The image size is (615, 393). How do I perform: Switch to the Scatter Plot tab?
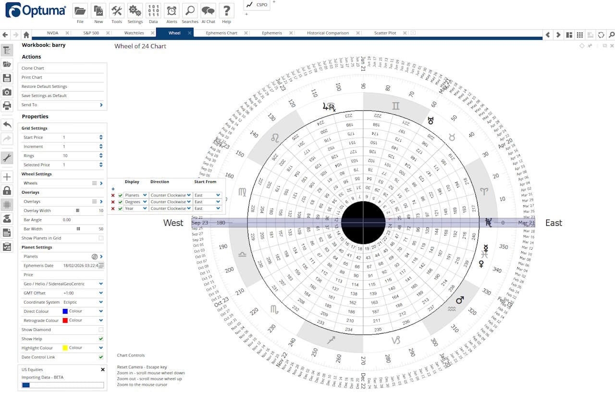385,33
